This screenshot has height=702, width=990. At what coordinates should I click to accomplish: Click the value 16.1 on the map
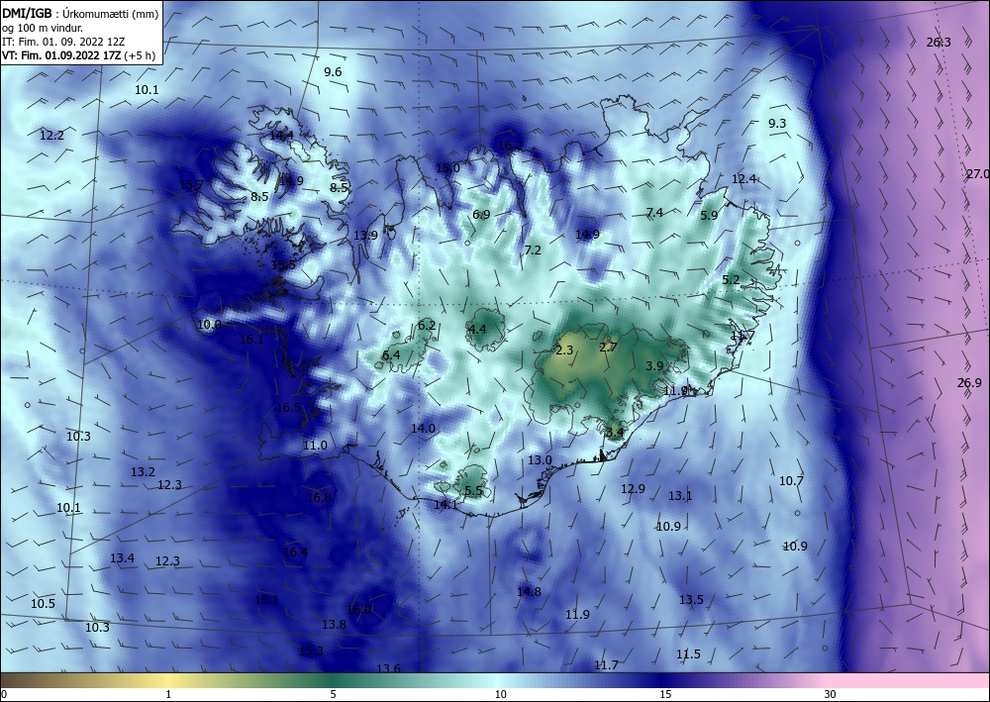coord(251,339)
